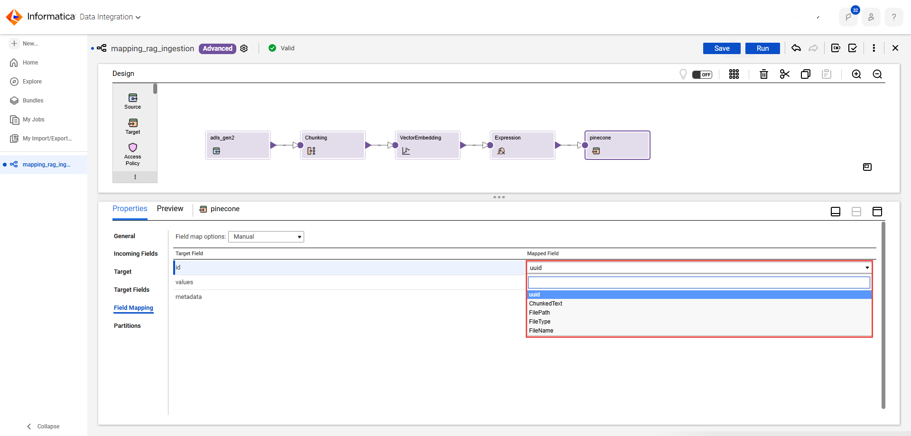Open the Incoming Fields section
This screenshot has width=911, height=436.
coord(136,254)
